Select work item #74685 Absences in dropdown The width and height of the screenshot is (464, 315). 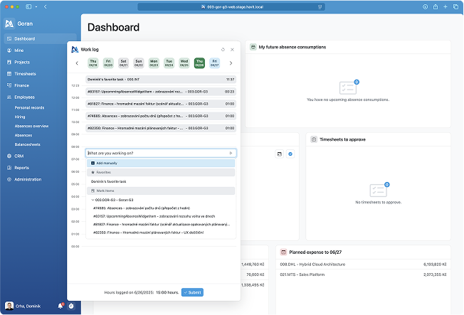coord(142,208)
